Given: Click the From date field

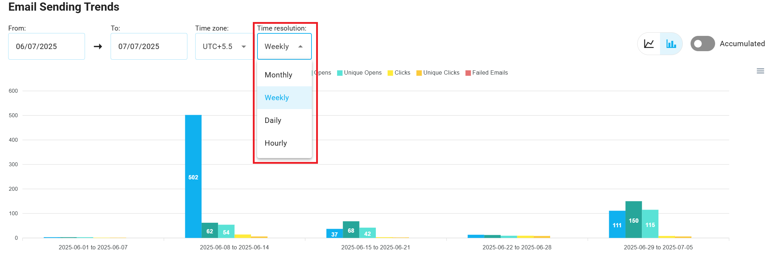Looking at the screenshot, I should point(47,47).
